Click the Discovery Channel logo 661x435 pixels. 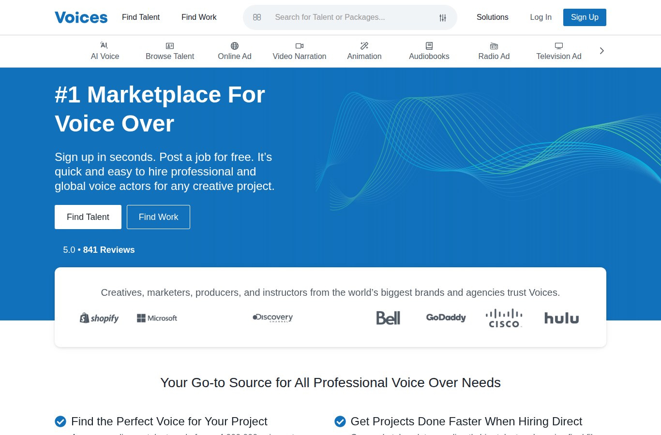coord(273,318)
